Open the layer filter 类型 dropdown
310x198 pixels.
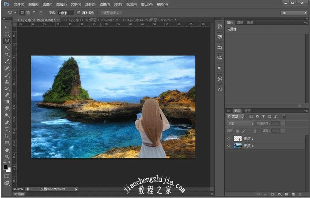[x=235, y=116]
